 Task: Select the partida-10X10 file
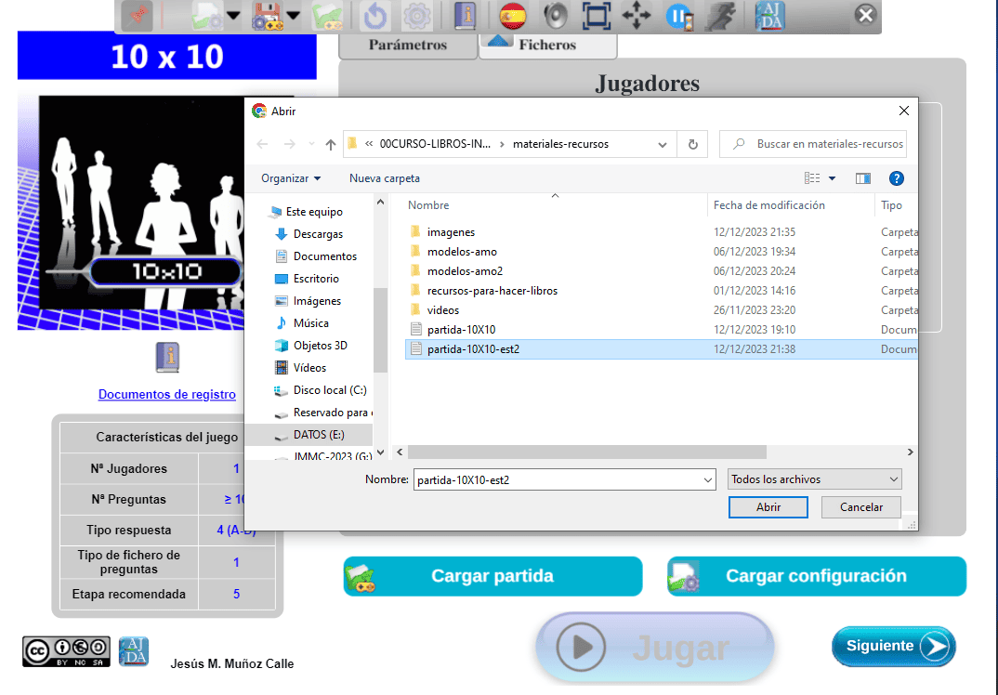pyautogui.click(x=461, y=330)
